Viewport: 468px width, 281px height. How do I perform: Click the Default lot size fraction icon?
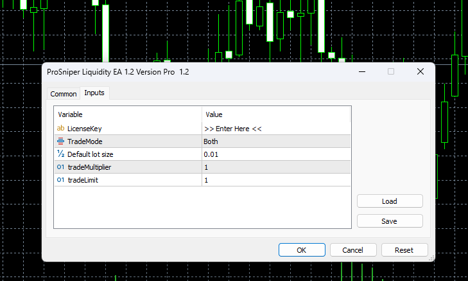[60, 154]
